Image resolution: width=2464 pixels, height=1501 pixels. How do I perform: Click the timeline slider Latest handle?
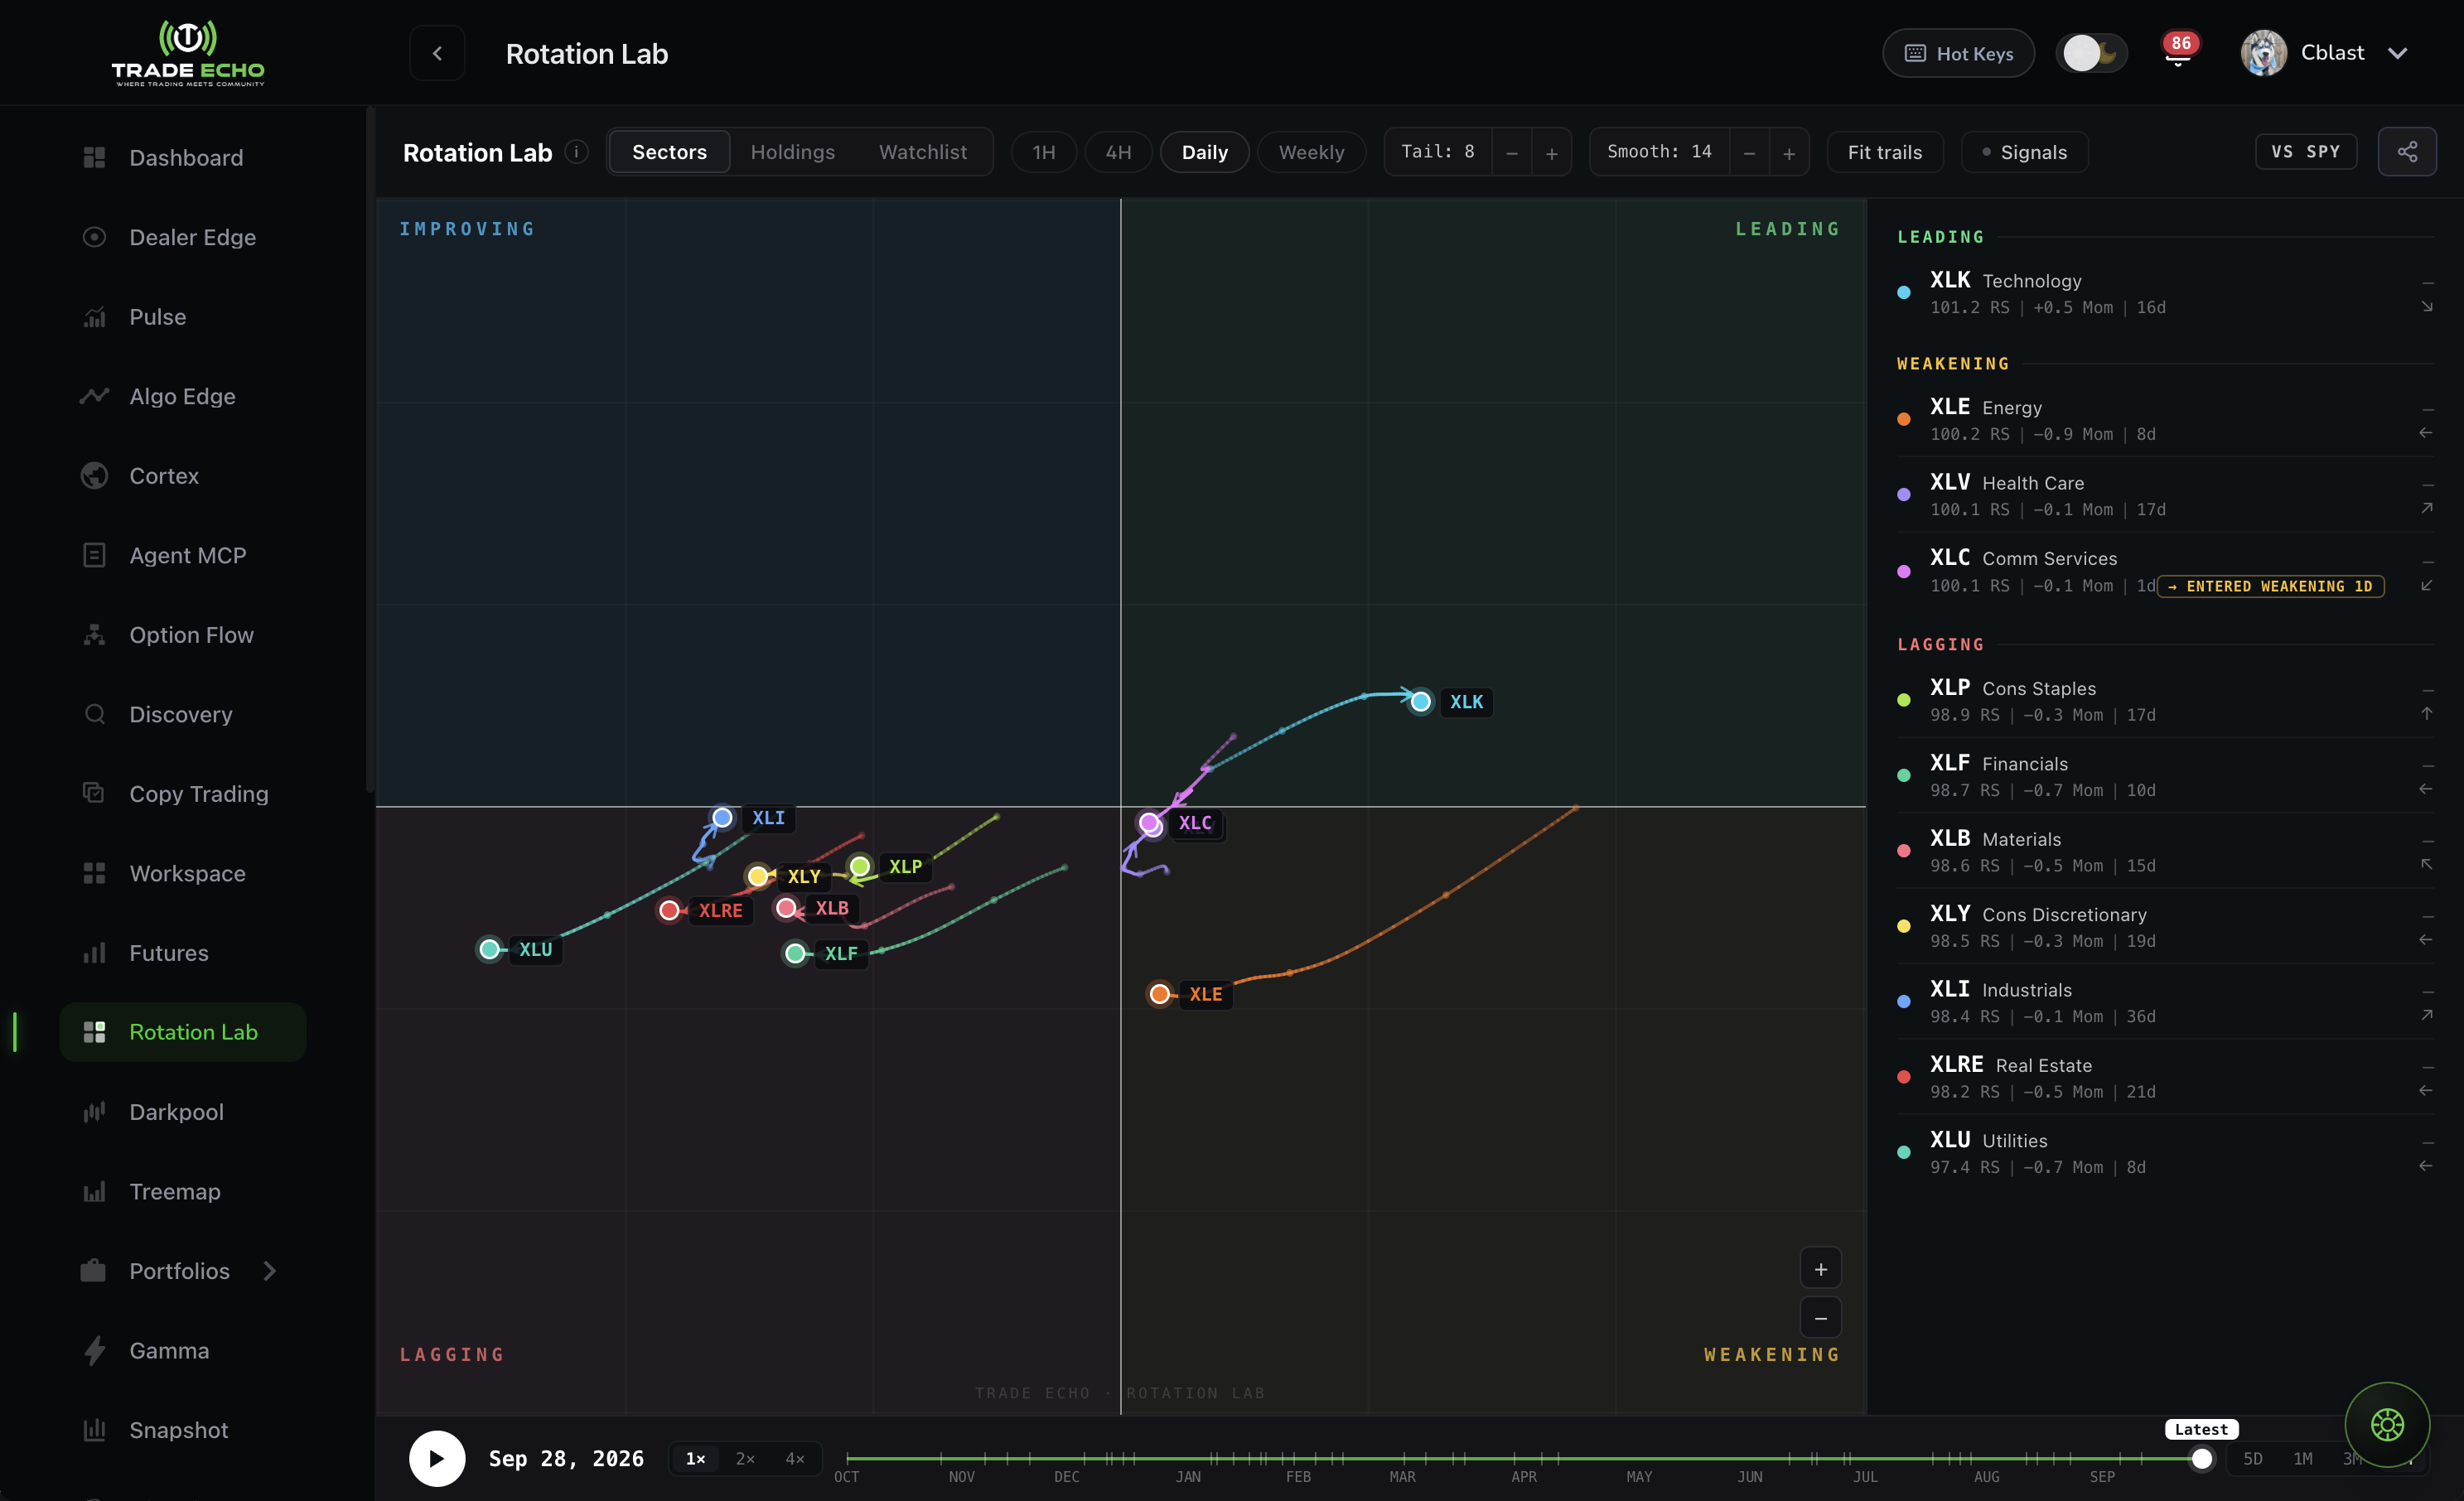(x=2201, y=1459)
